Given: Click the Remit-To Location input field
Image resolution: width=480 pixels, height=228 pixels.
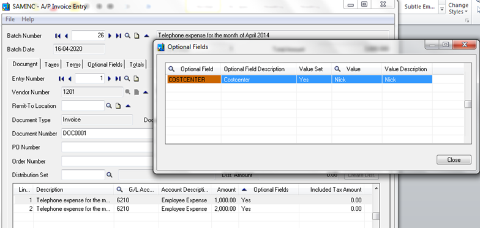Looking at the screenshot, I should pos(83,105).
